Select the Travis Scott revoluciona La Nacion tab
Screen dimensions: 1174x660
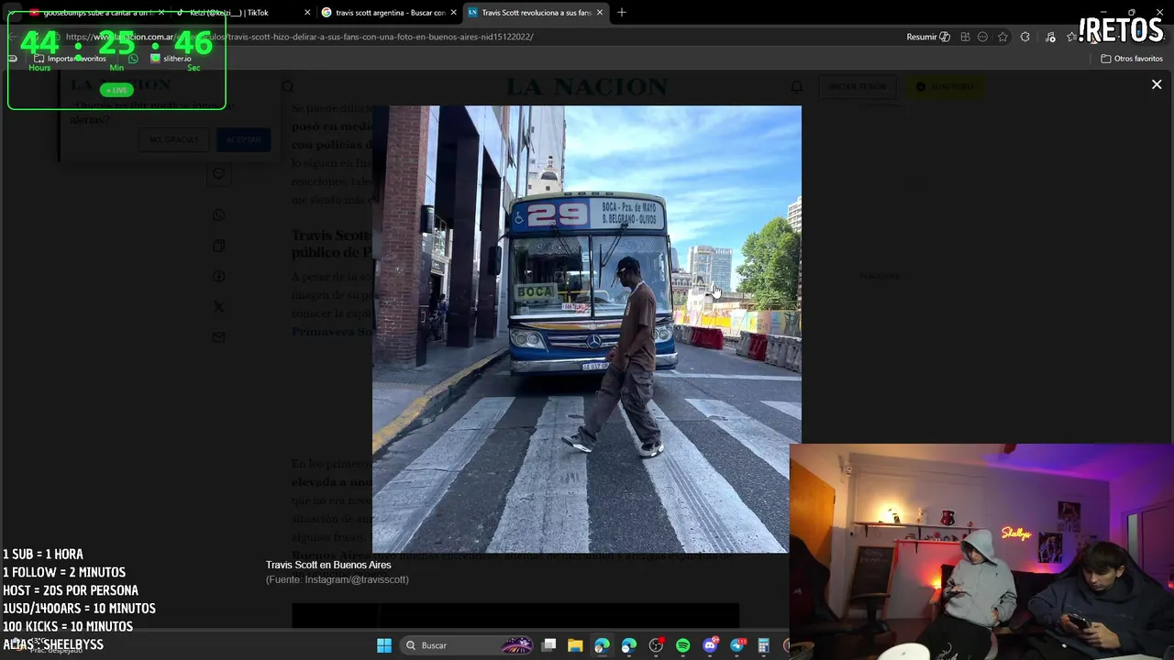pyautogui.click(x=534, y=13)
